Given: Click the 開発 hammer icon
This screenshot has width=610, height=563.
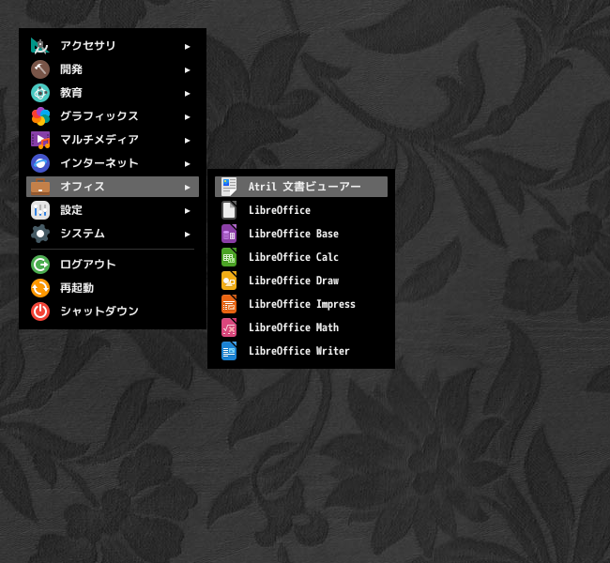Looking at the screenshot, I should coord(40,69).
